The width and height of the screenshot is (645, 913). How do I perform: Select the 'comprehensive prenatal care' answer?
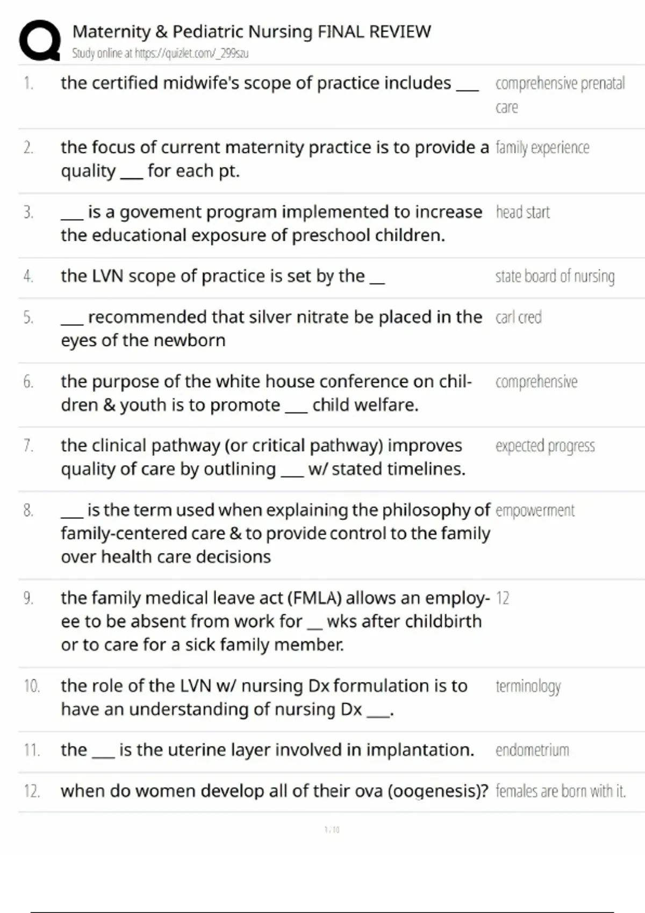tap(560, 95)
